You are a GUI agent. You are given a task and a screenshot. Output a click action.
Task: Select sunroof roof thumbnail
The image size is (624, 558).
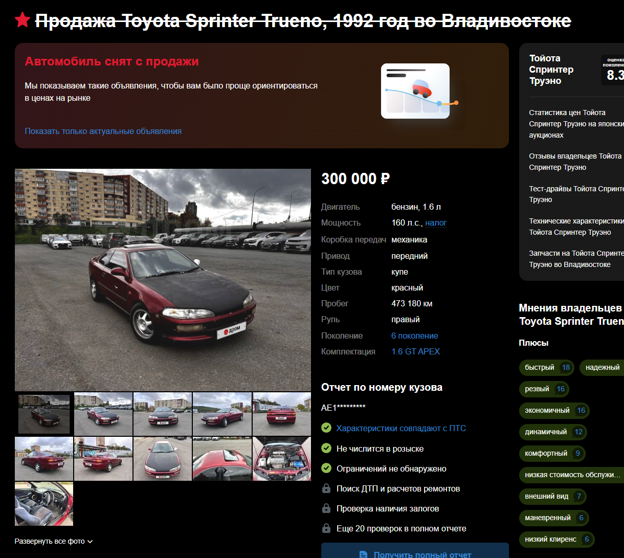[x=222, y=459]
